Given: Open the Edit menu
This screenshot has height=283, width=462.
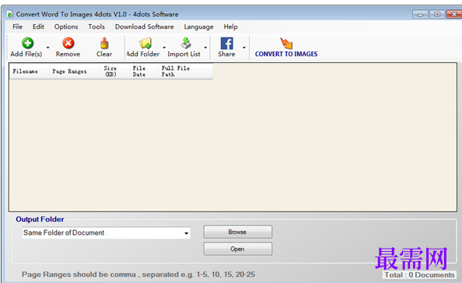Looking at the screenshot, I should tap(38, 26).
